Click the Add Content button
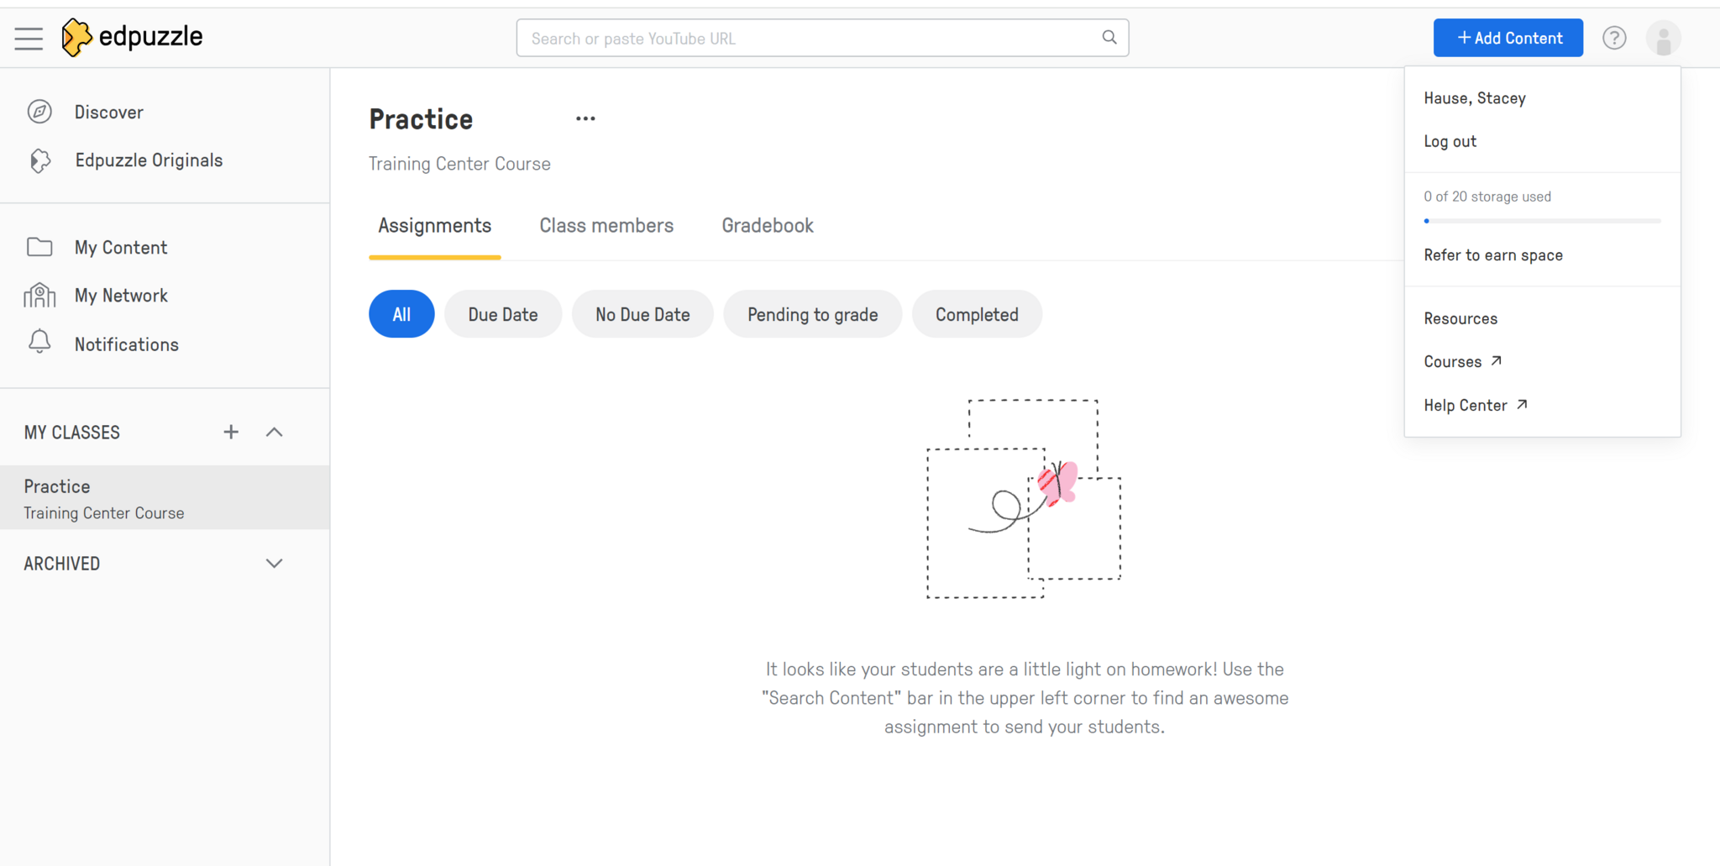Screen dimensions: 1720x866 point(1508,38)
